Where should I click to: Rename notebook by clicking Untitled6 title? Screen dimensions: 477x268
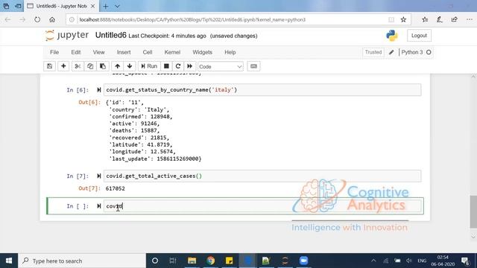(111, 35)
